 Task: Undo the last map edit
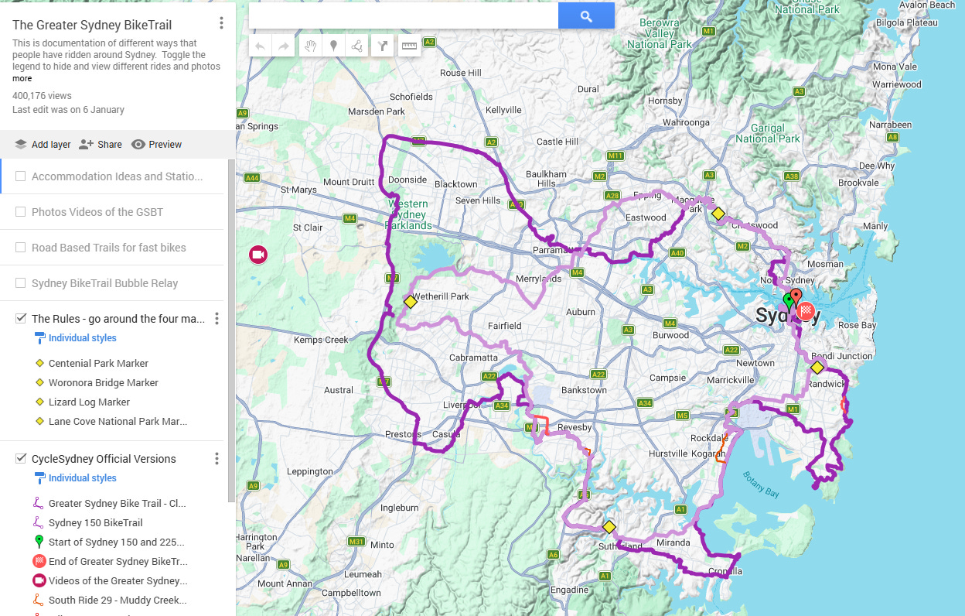[x=260, y=46]
